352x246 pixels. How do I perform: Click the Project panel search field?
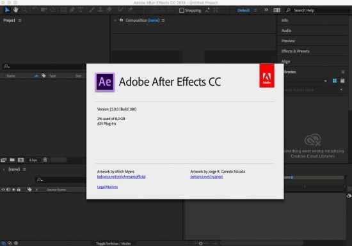tap(44, 66)
